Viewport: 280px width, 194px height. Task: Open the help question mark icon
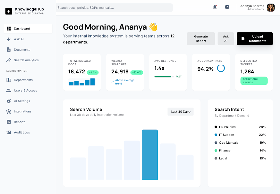(227, 7)
